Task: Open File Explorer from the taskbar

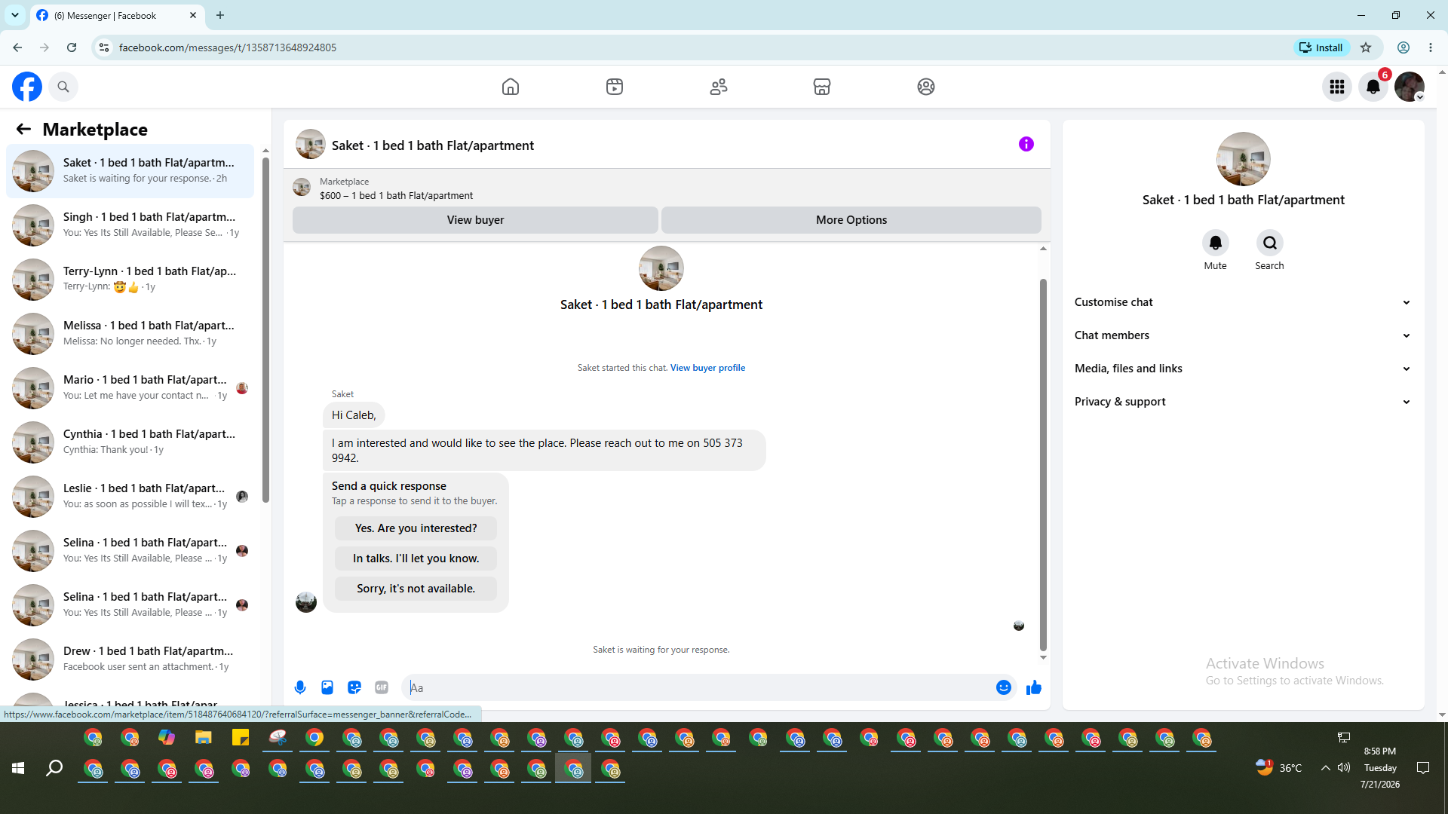Action: click(x=204, y=738)
